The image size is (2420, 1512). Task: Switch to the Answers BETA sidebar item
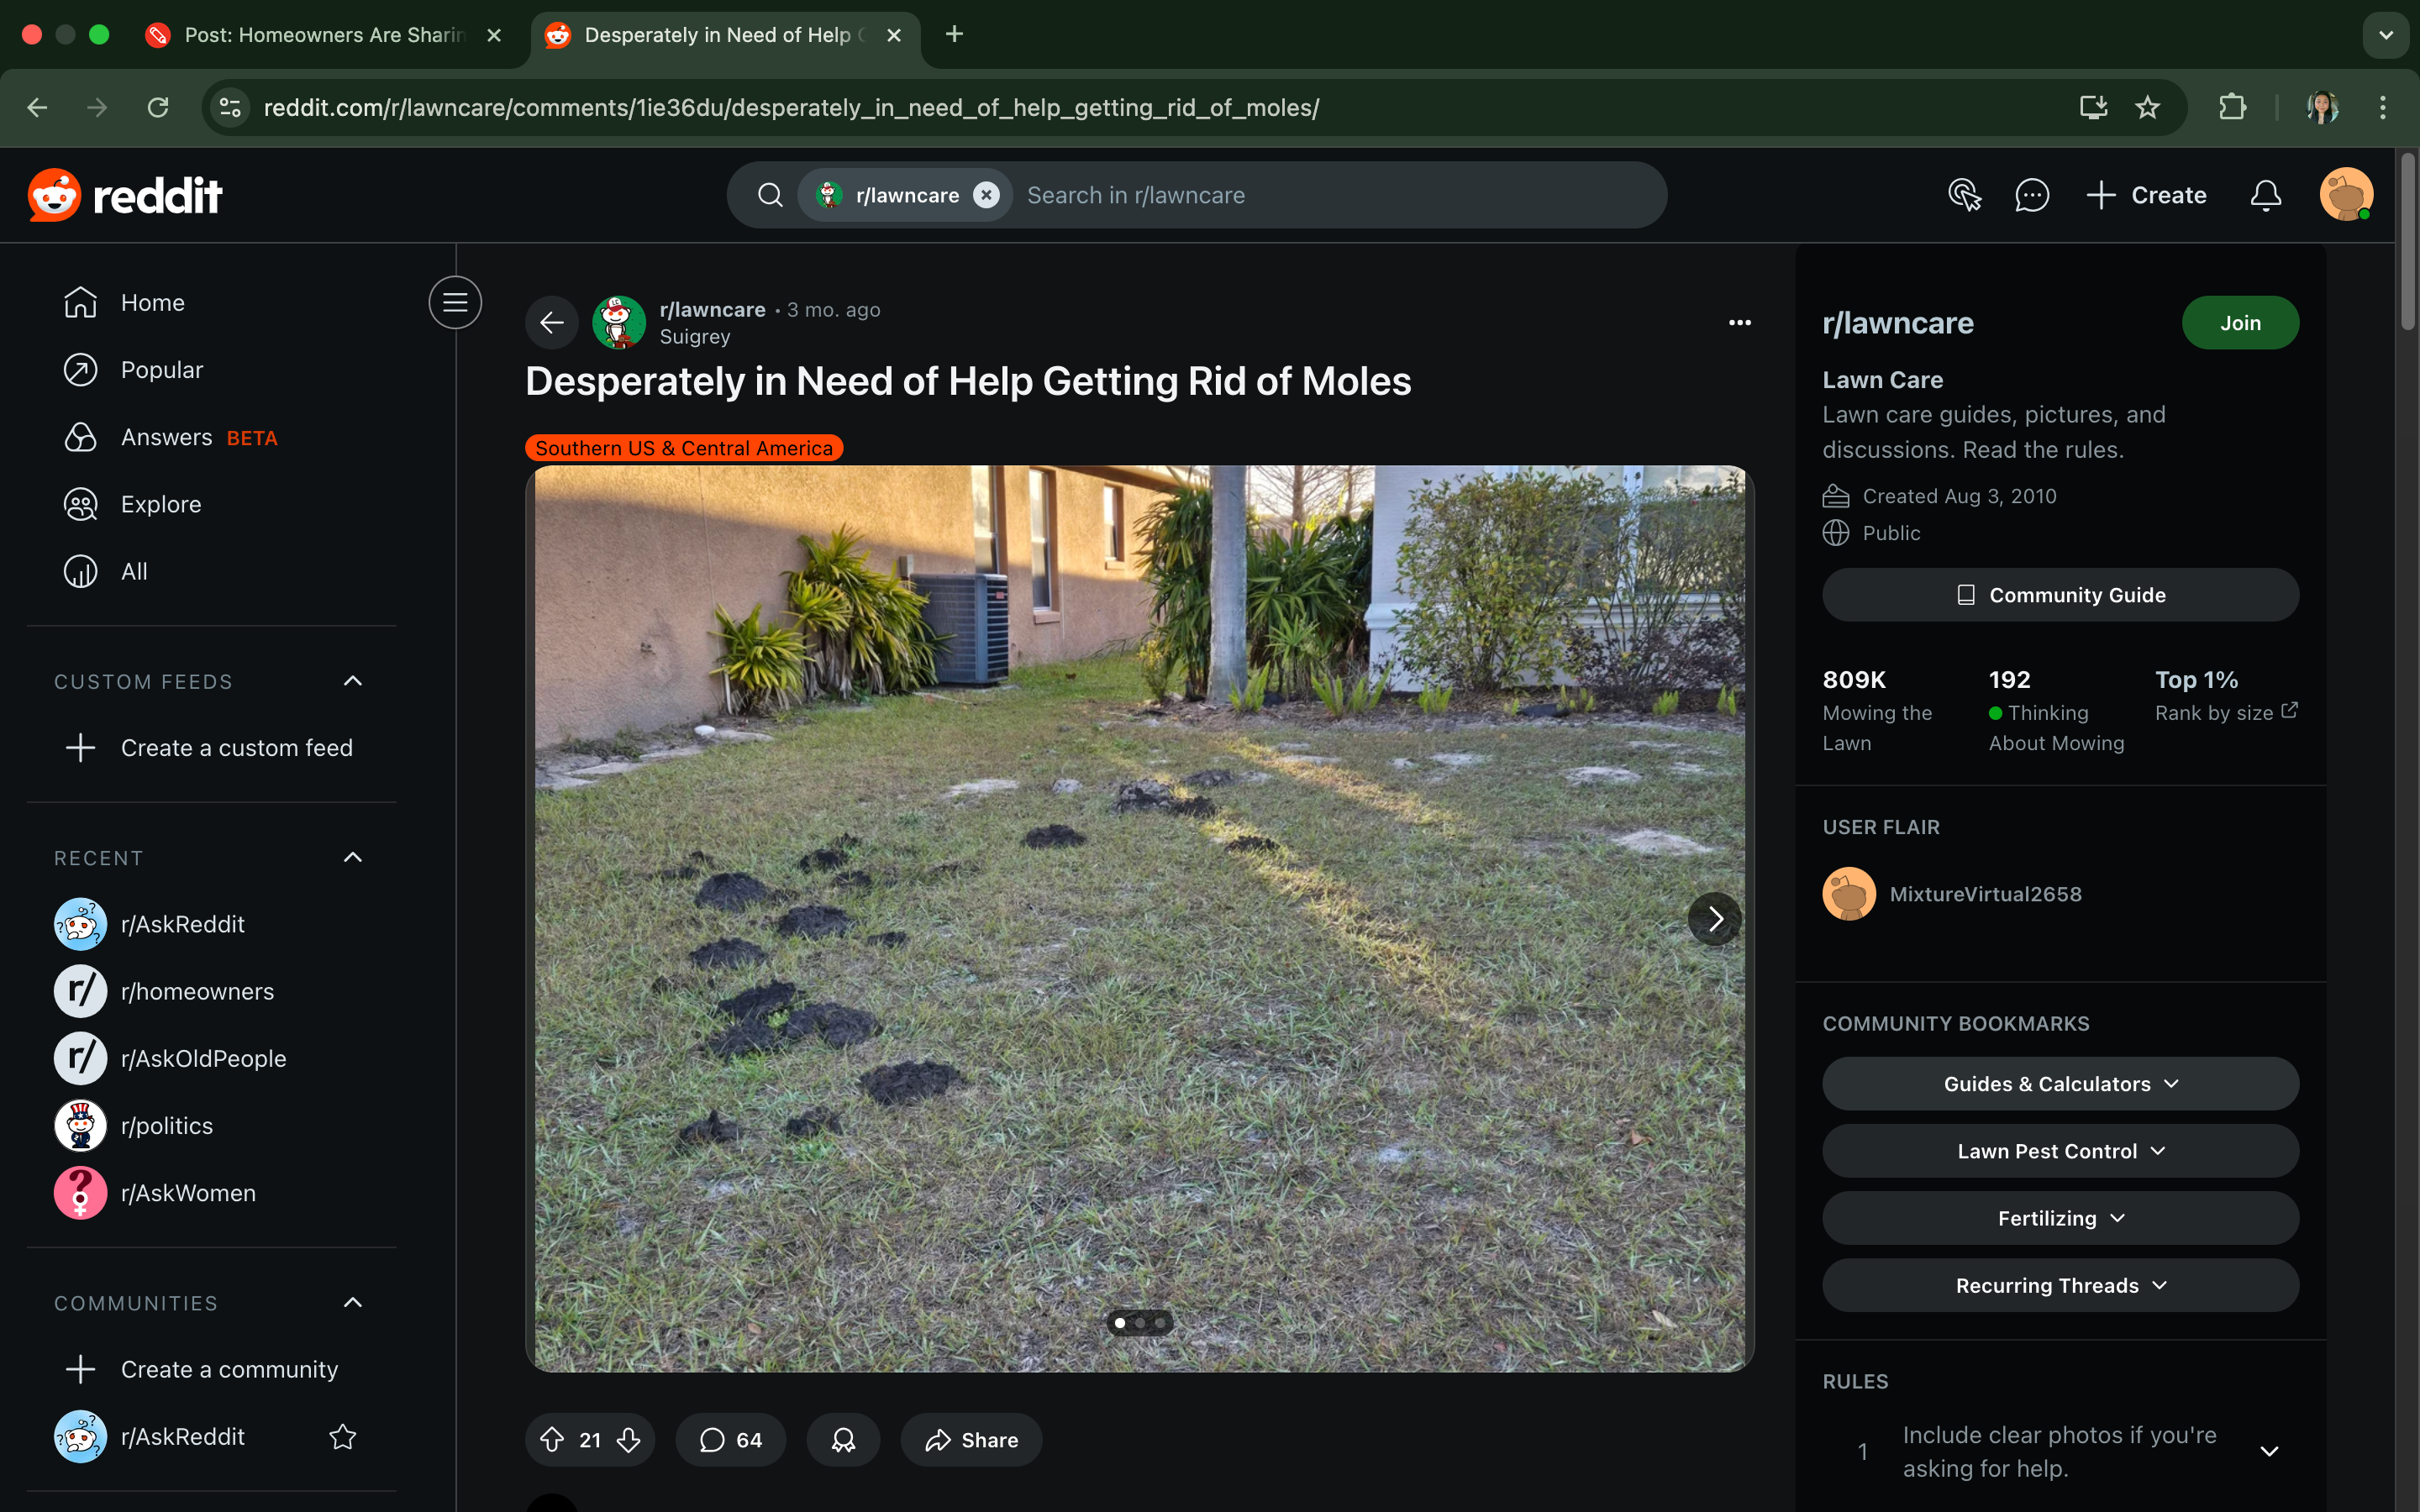click(x=167, y=436)
